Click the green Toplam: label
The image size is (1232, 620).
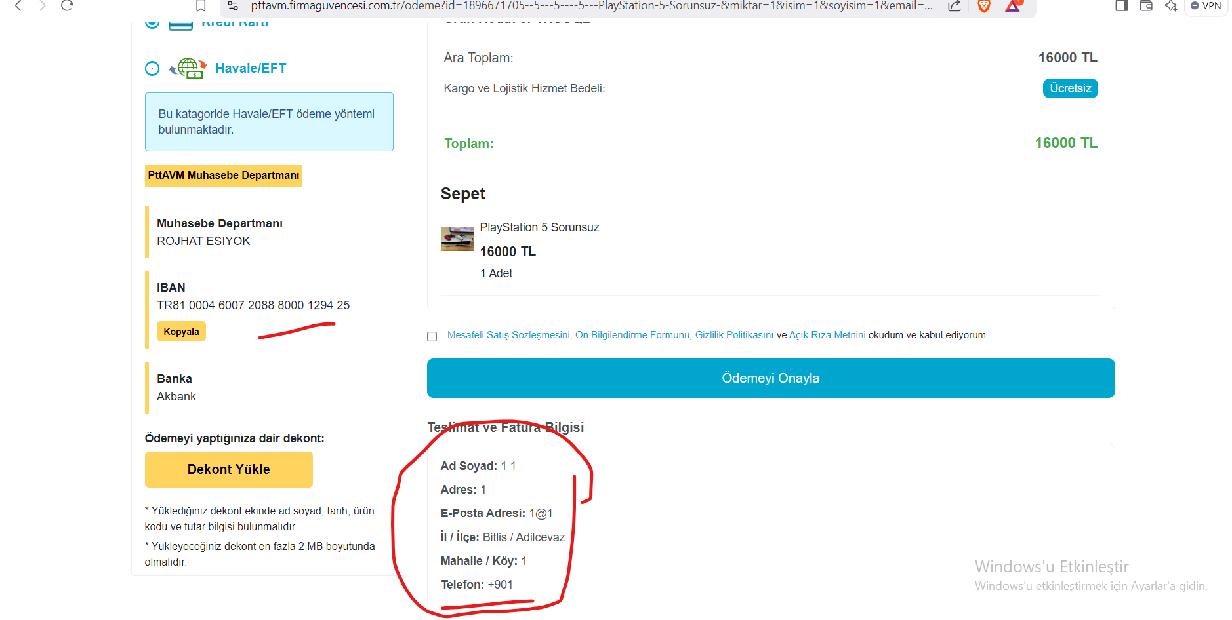coord(469,144)
